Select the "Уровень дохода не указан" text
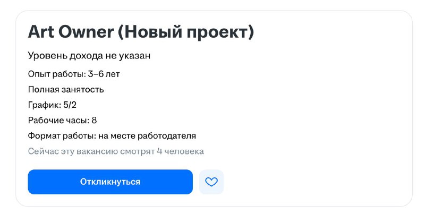 pyautogui.click(x=89, y=56)
